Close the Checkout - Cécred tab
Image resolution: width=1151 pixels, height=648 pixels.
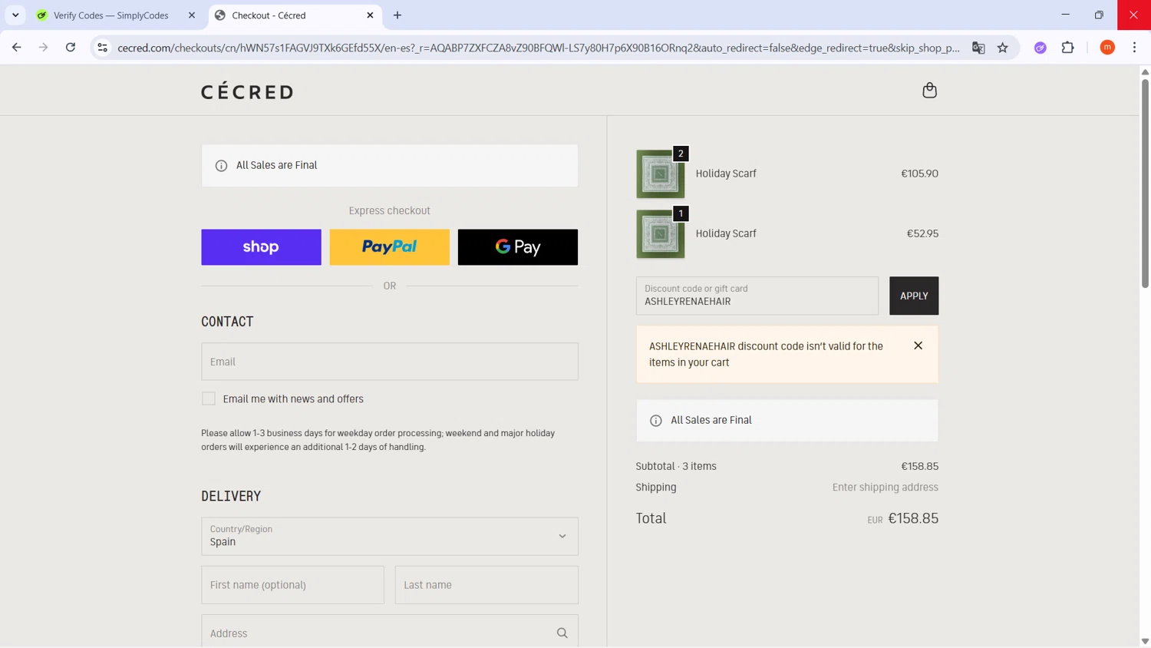pos(370,15)
